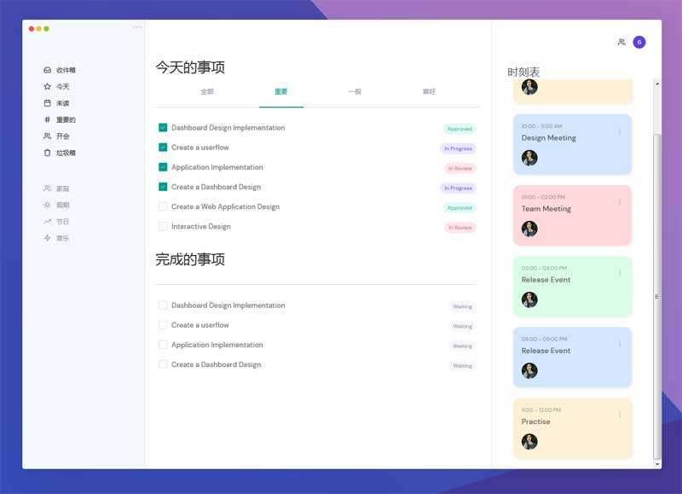
Task: Open the three-dot menu on Practise card
Action: [x=620, y=416]
